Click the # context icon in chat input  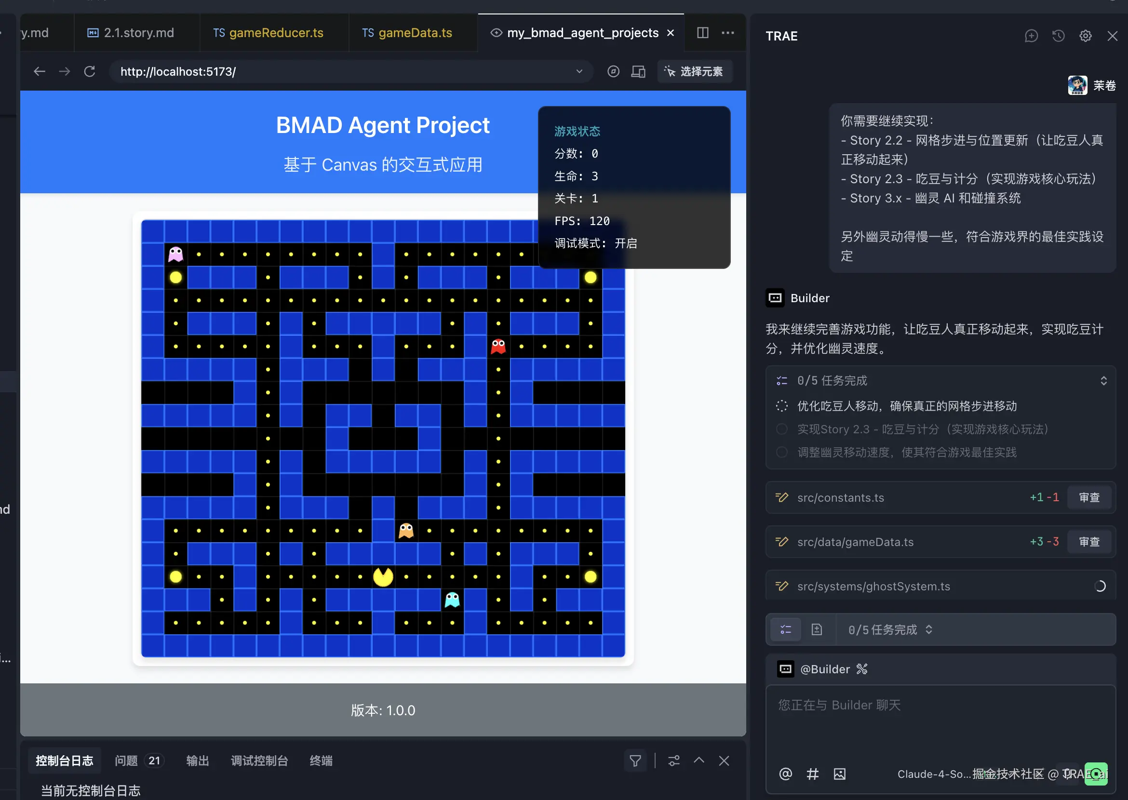point(813,774)
